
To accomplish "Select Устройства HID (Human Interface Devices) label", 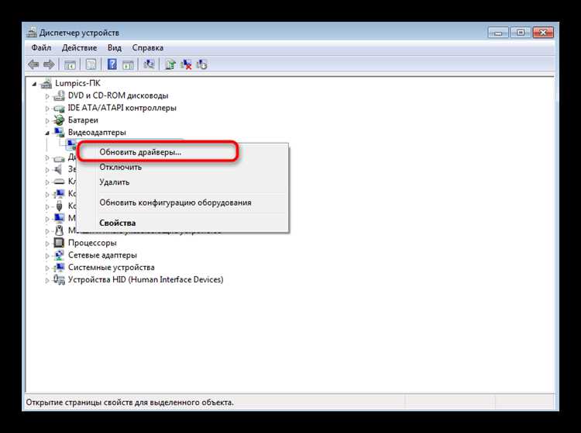I will pyautogui.click(x=146, y=279).
